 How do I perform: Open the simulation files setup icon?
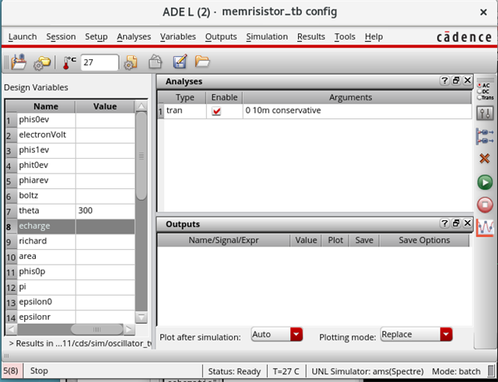pos(131,62)
